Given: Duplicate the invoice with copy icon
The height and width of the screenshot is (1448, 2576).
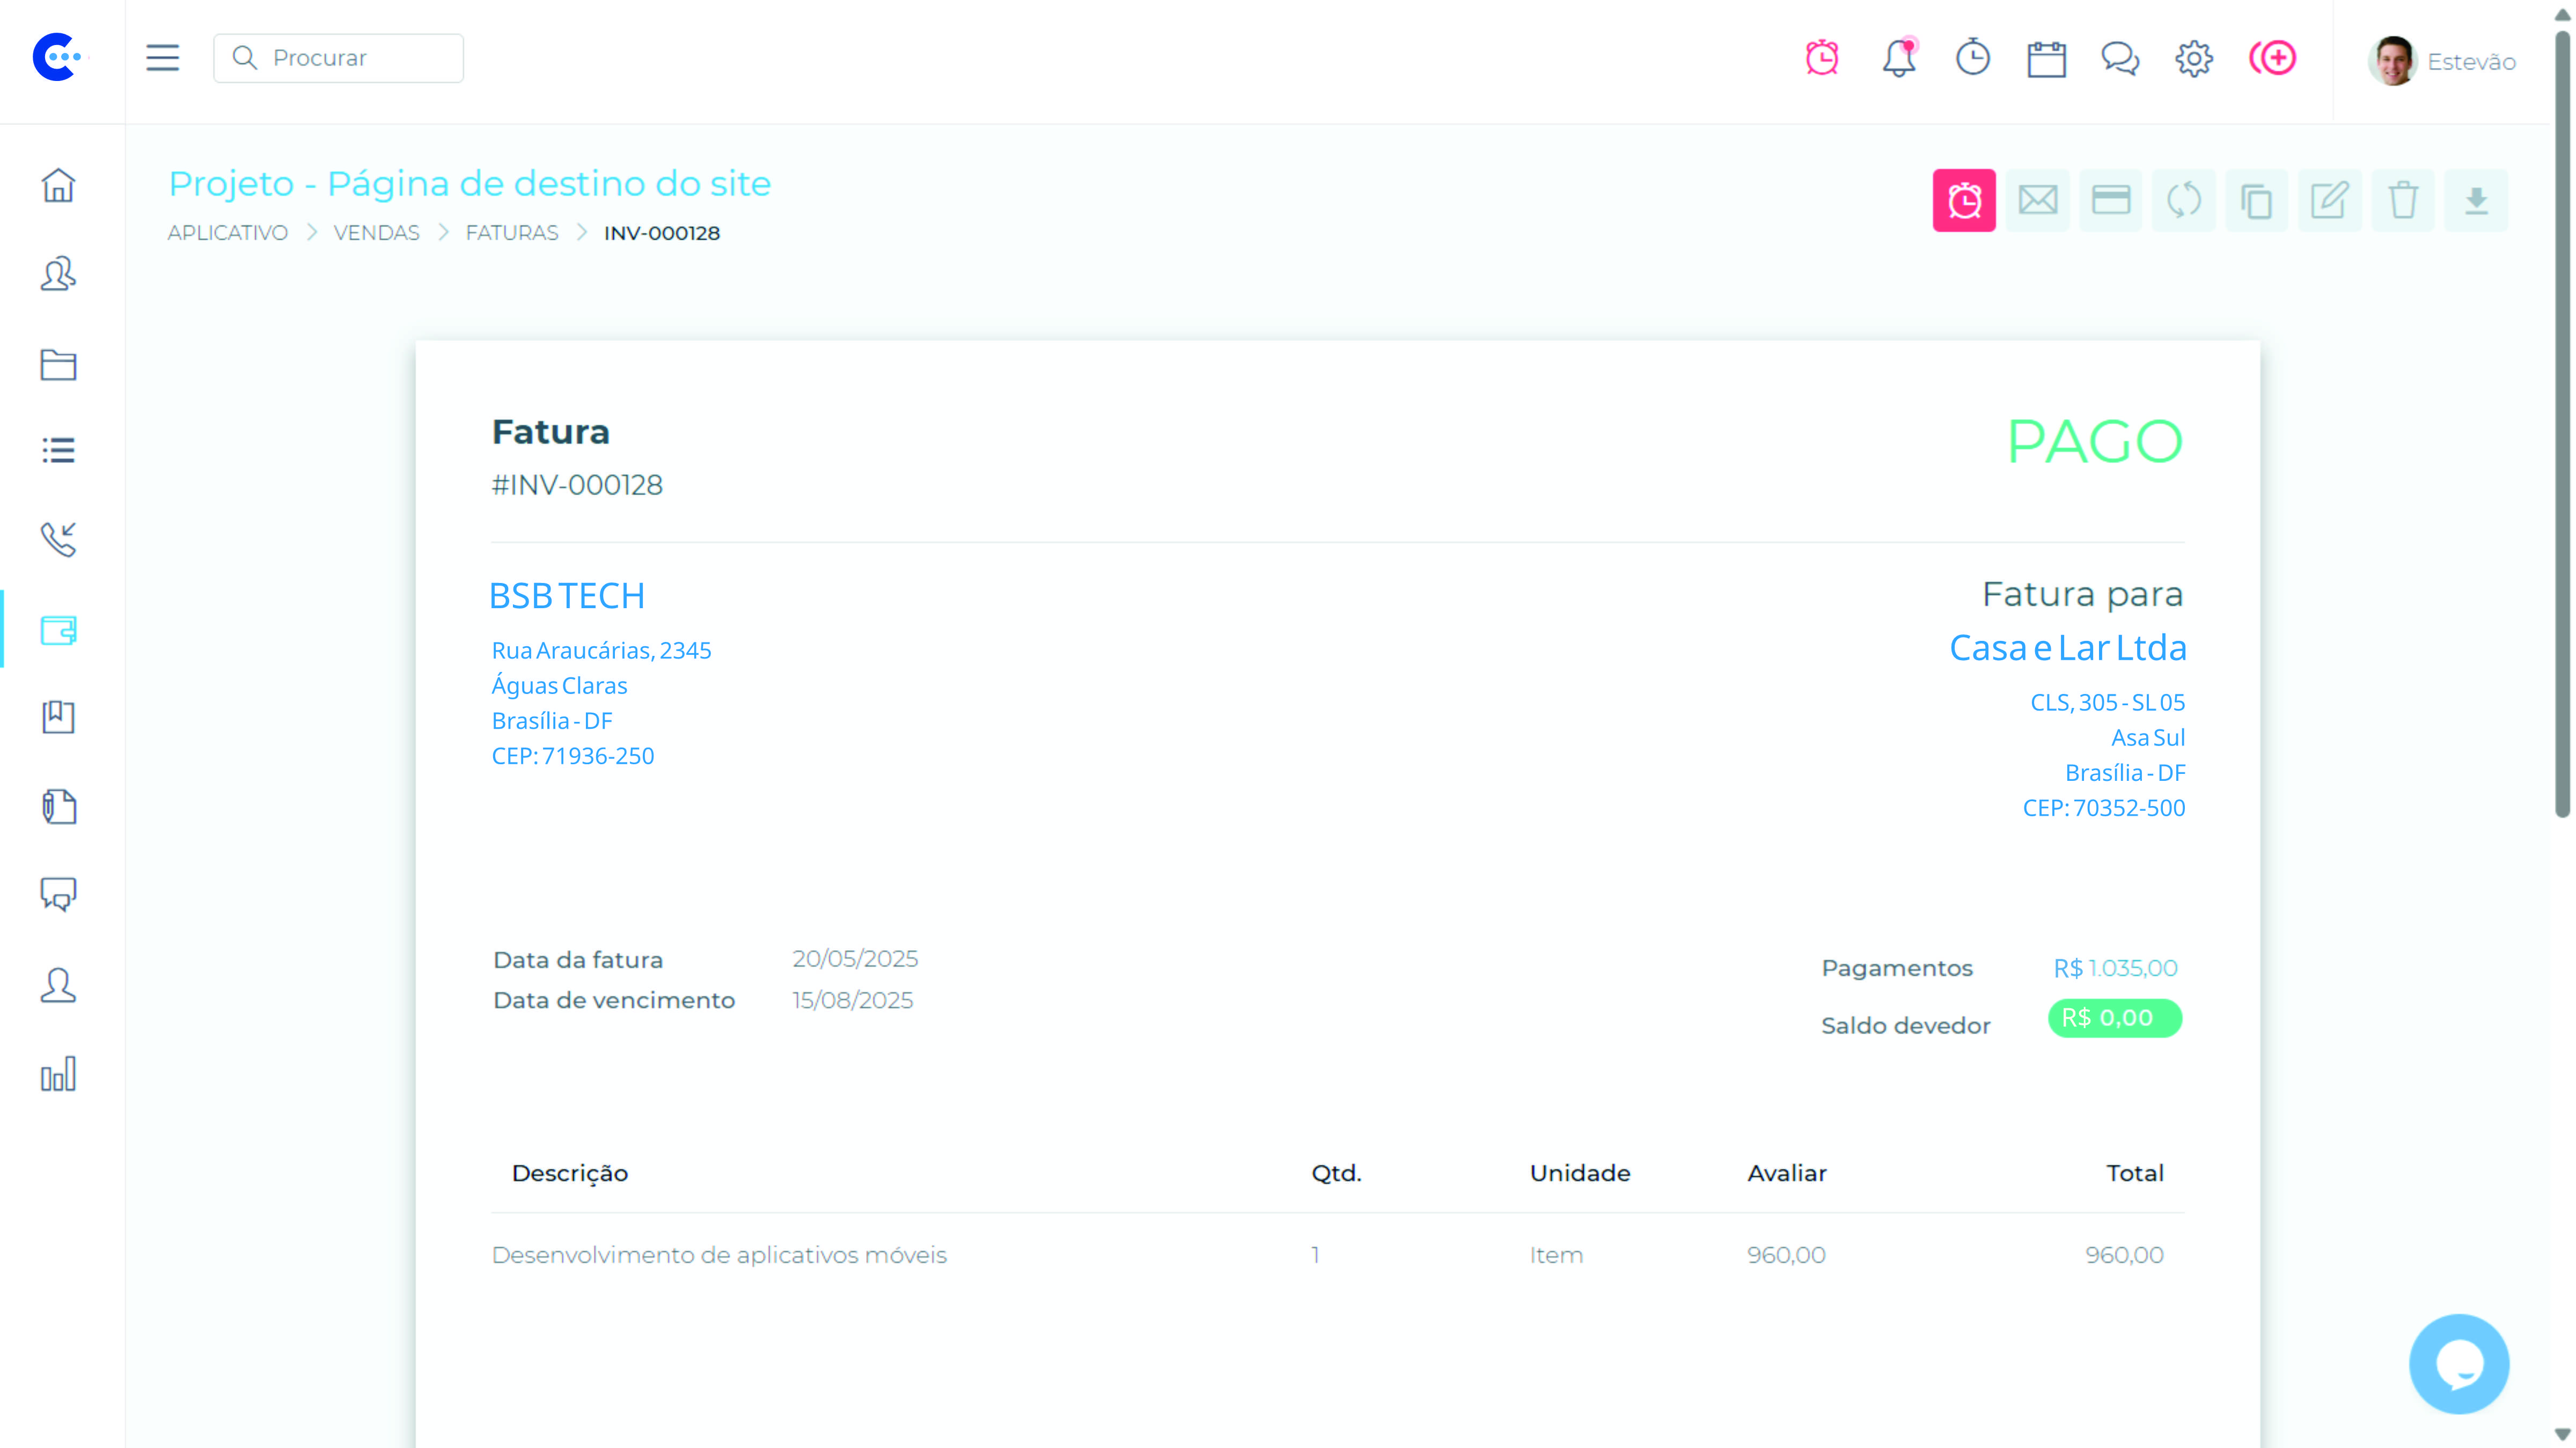Looking at the screenshot, I should tap(2256, 201).
